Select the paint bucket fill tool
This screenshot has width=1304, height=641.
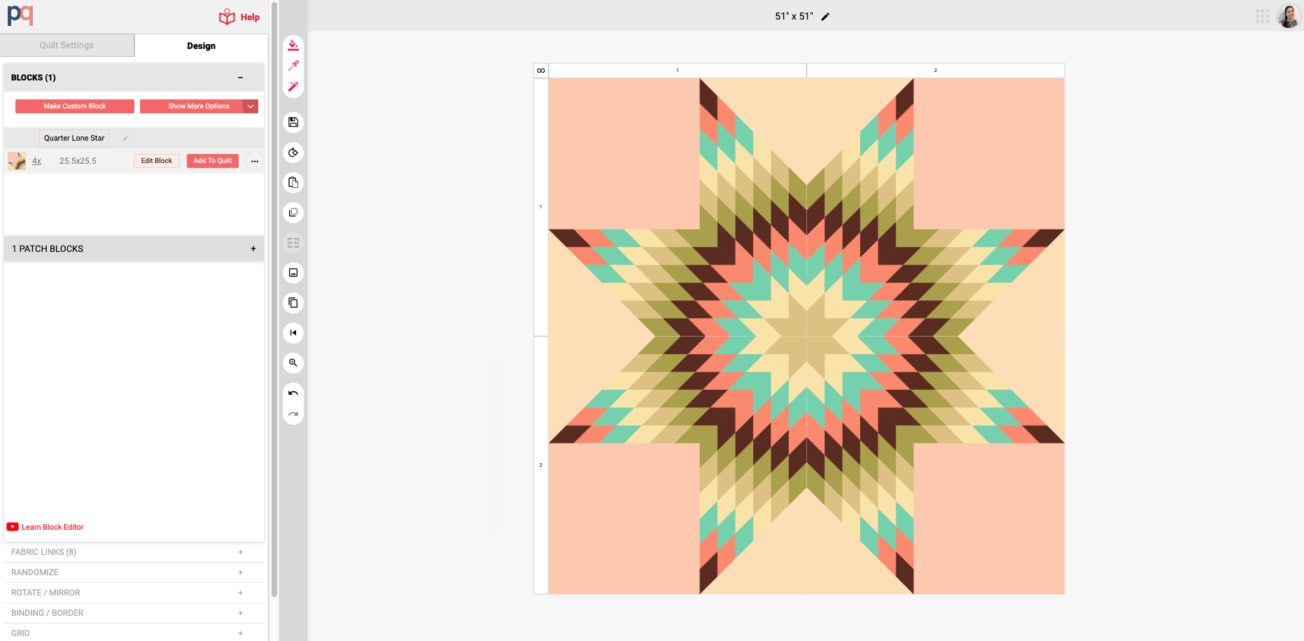pos(293,45)
